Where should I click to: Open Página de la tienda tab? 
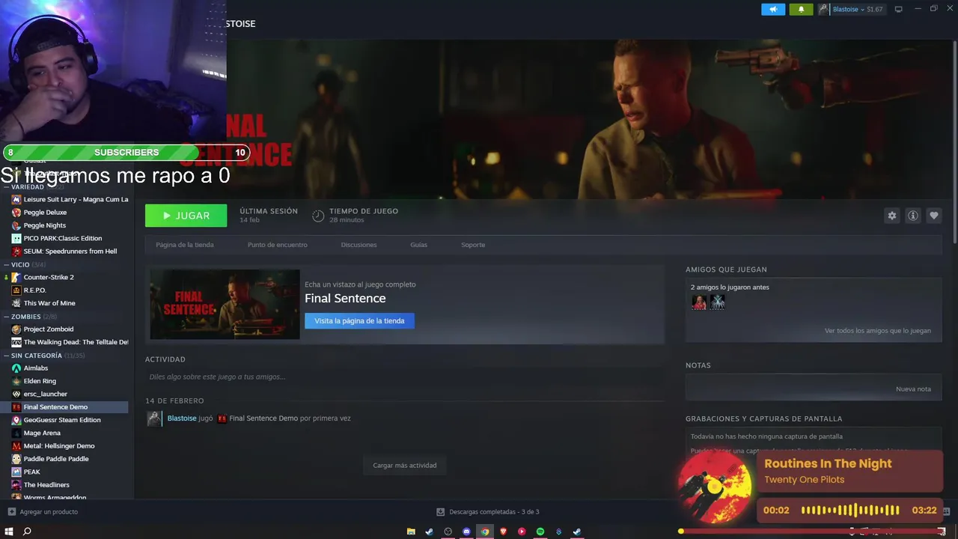tap(185, 245)
